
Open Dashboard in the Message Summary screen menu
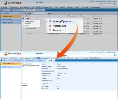[x=70, y=58]
